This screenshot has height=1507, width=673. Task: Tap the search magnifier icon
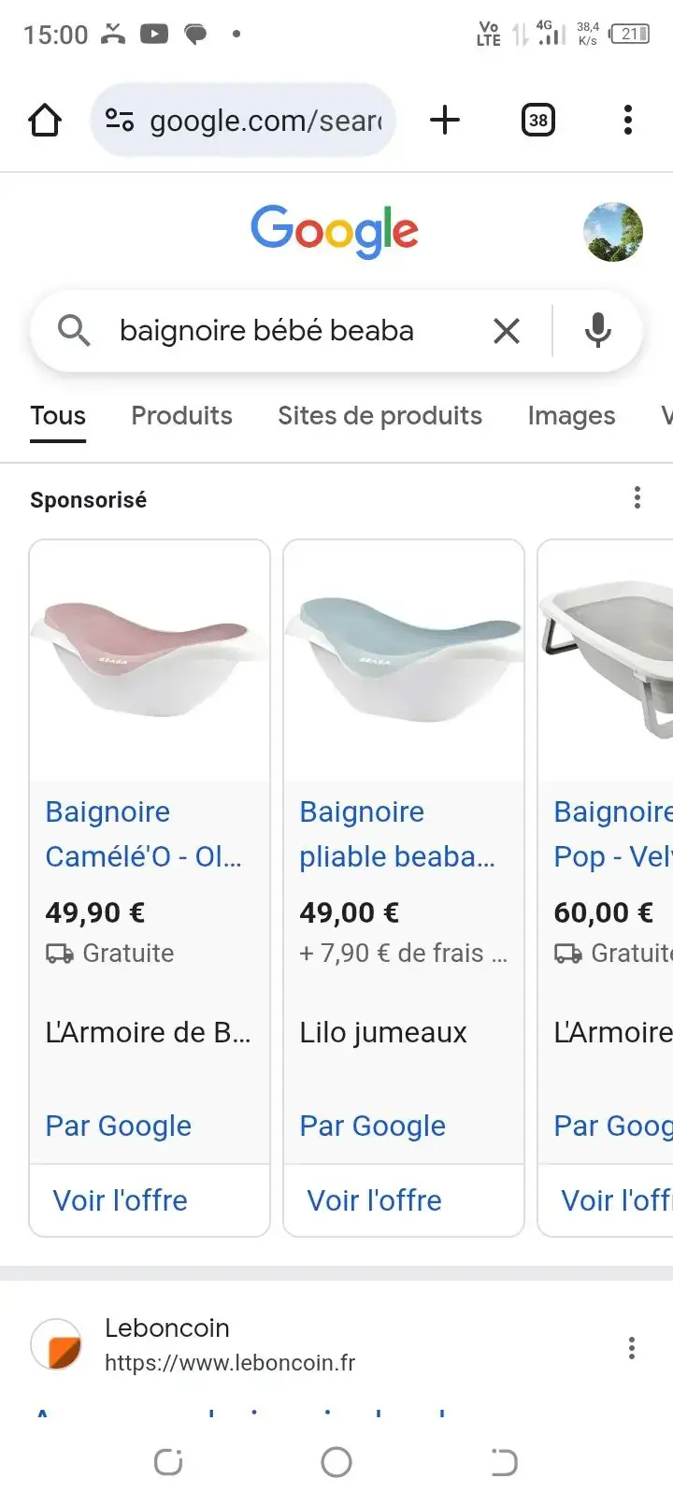pos(73,330)
